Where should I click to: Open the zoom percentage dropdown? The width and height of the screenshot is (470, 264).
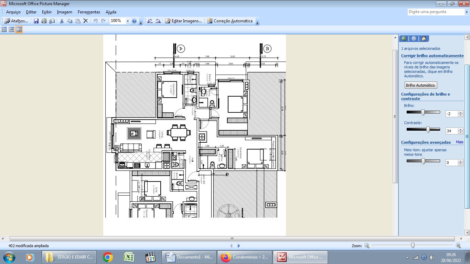[128, 21]
